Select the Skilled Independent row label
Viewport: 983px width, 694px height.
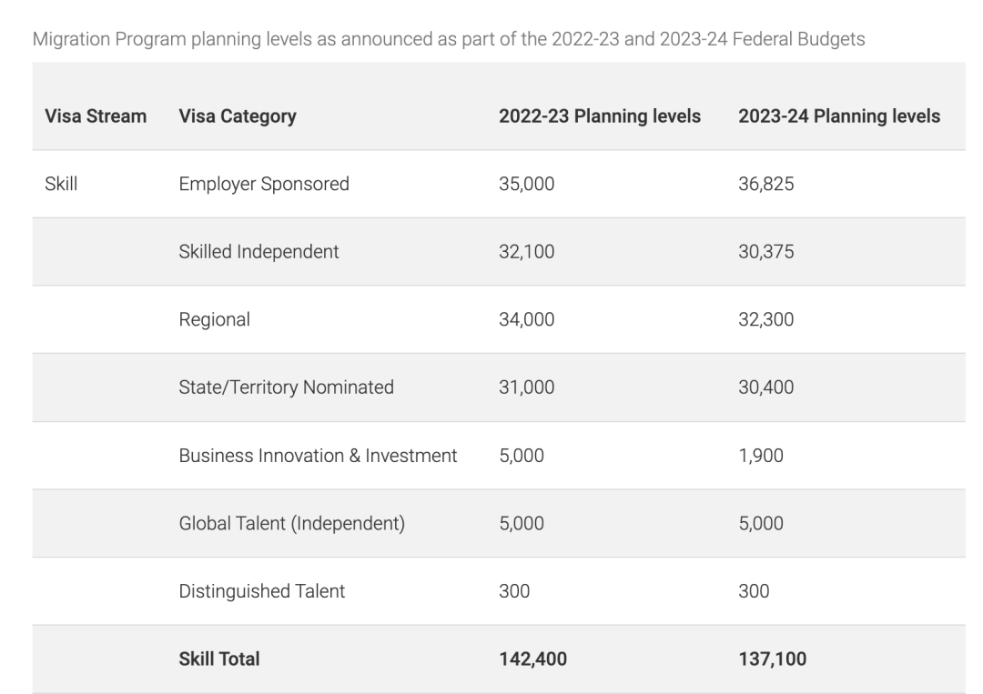258,252
